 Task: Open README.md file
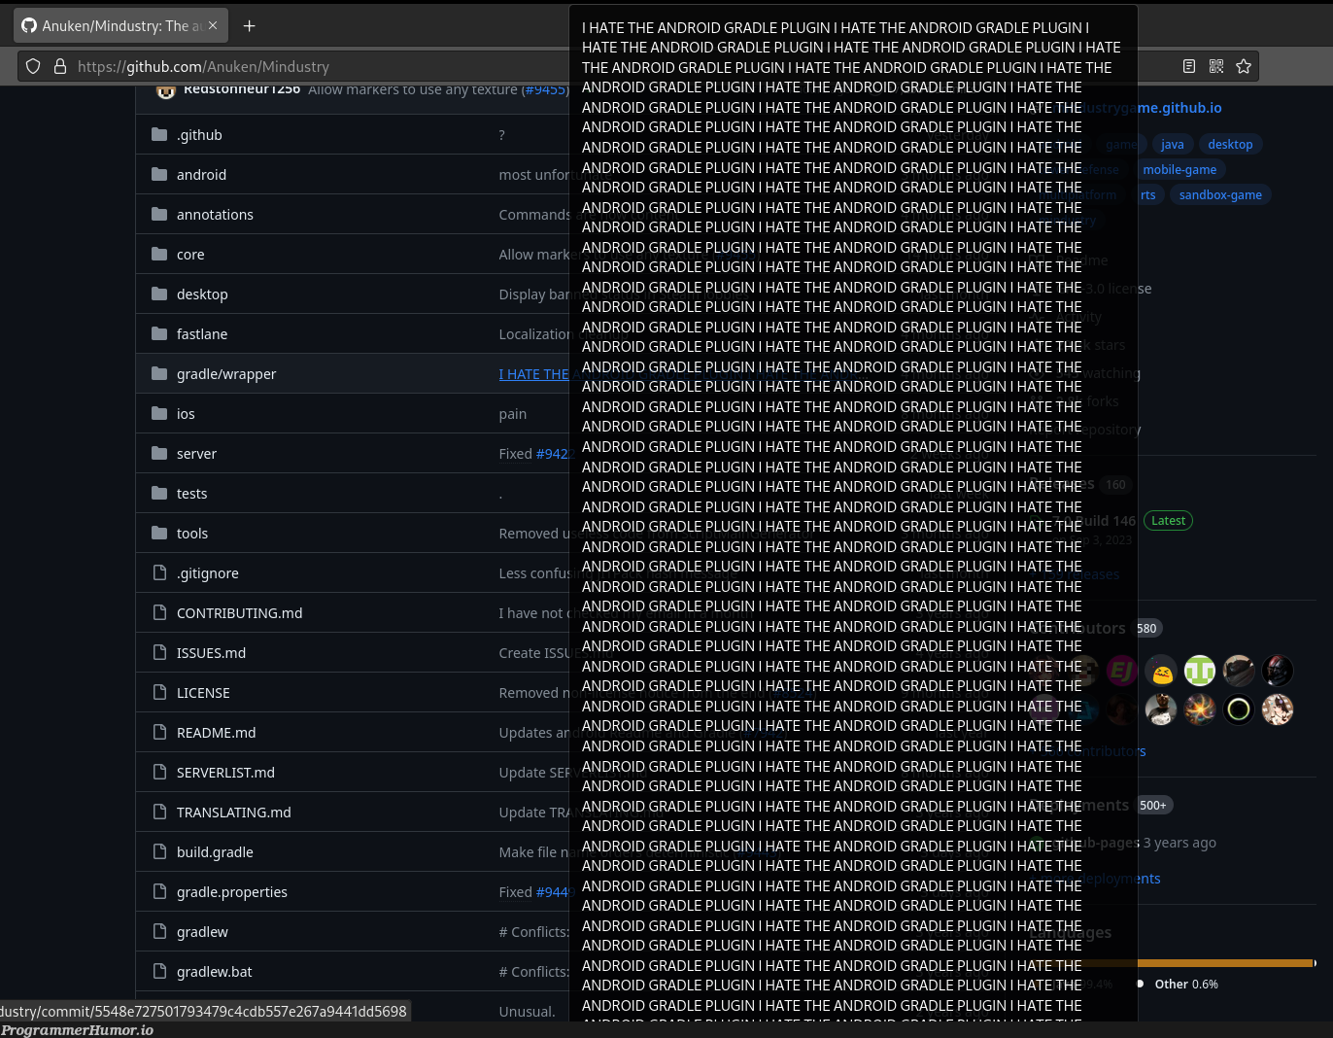(216, 733)
